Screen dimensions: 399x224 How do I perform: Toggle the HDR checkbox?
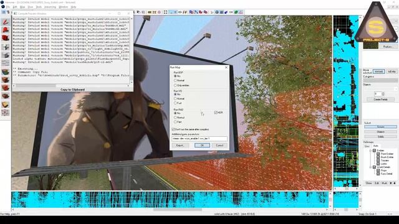pyautogui.click(x=216, y=112)
